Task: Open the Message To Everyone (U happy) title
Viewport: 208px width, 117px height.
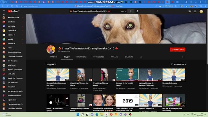Action: click(124, 84)
